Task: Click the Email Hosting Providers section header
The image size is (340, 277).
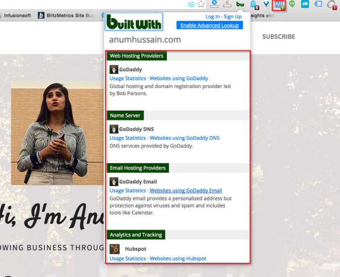Action: (x=138, y=168)
